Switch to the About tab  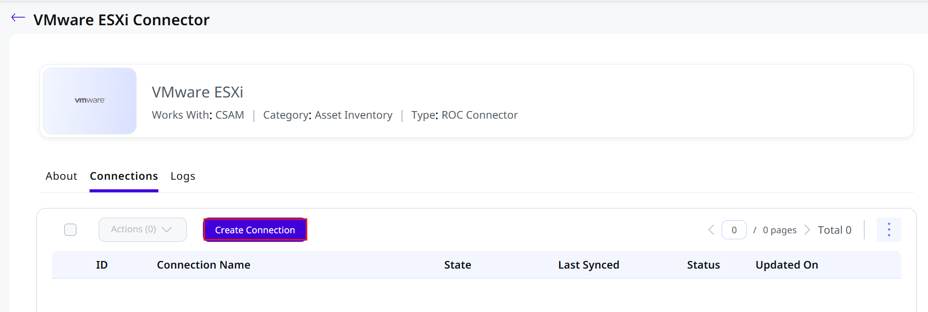[x=61, y=176]
